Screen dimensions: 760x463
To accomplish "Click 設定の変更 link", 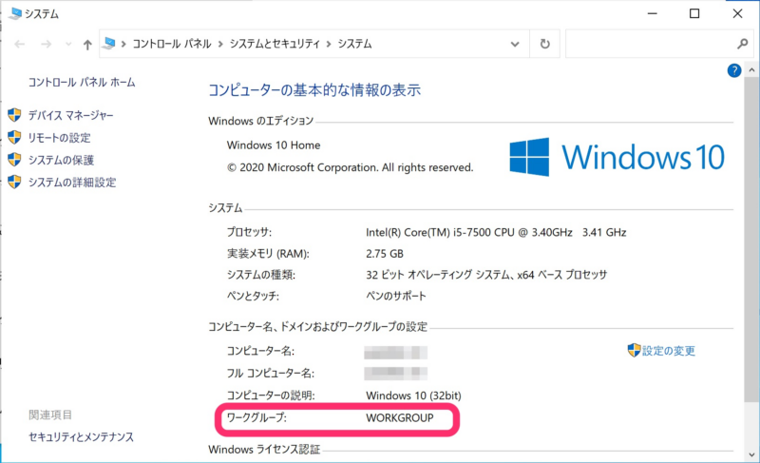I will pyautogui.click(x=669, y=351).
